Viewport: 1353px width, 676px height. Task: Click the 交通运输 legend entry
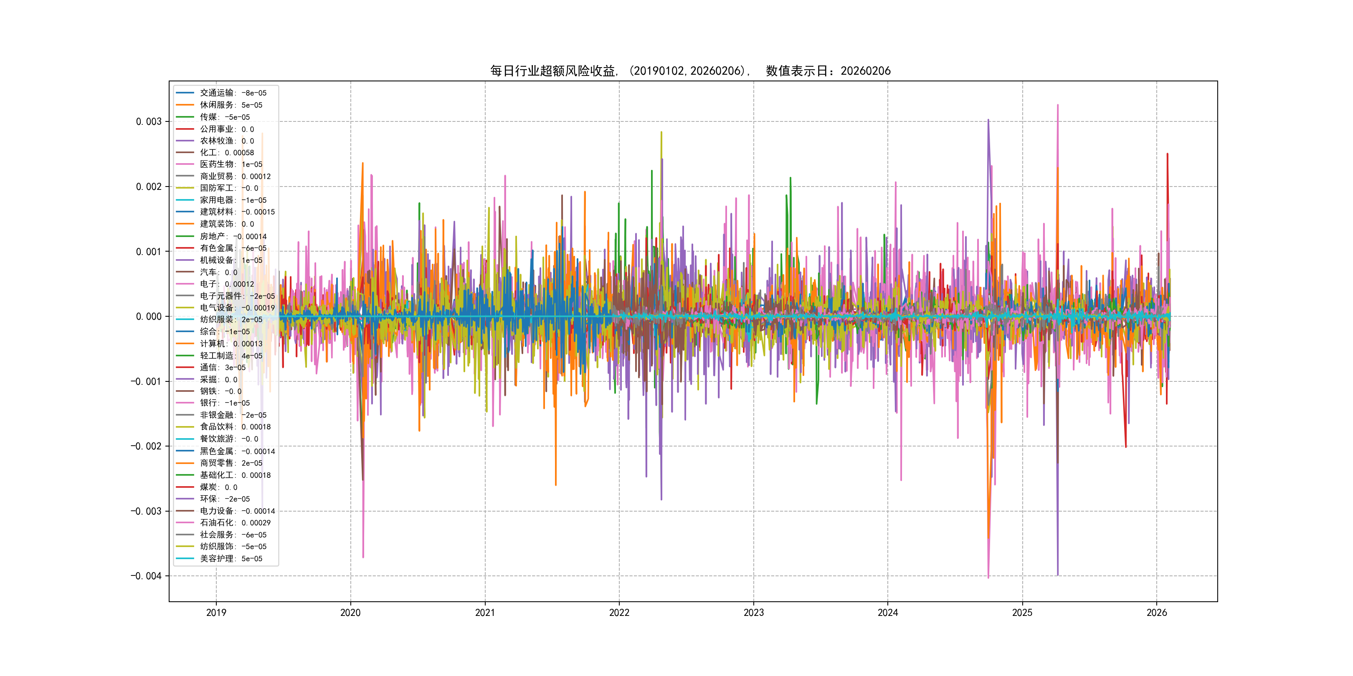233,93
